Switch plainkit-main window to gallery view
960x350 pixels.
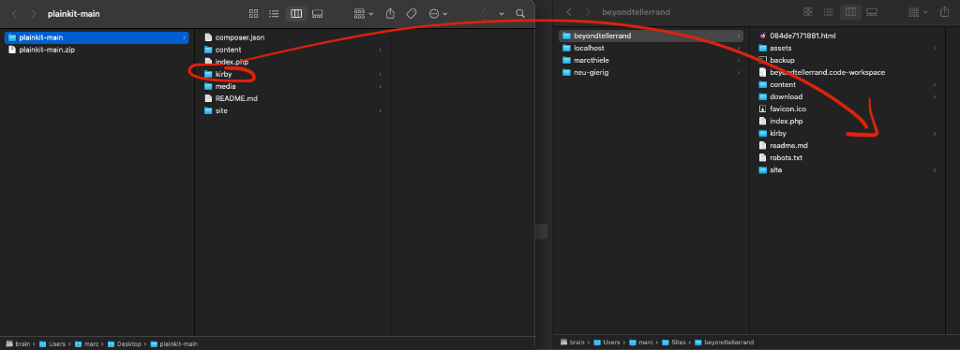pyautogui.click(x=317, y=13)
